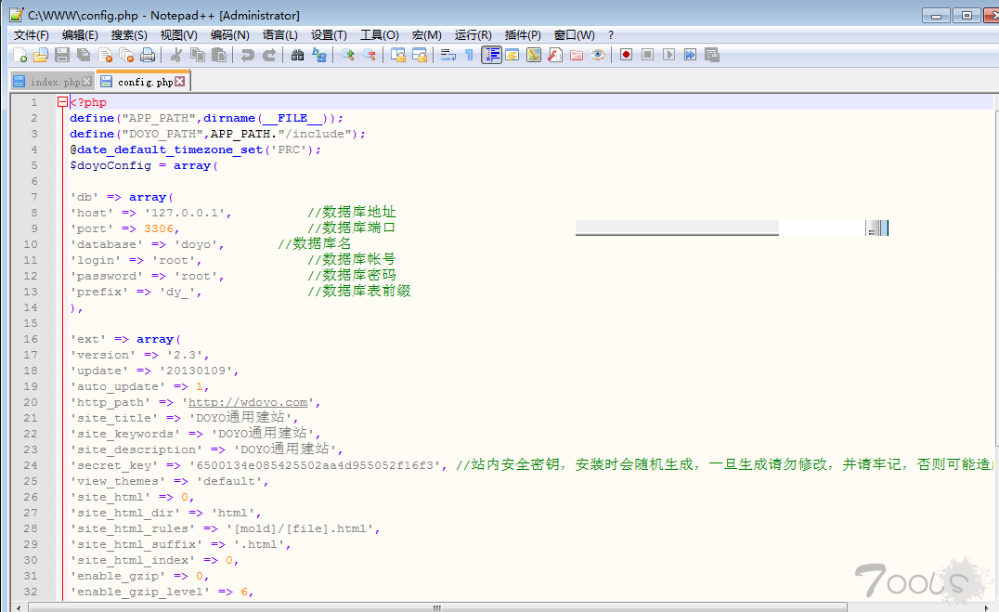This screenshot has width=999, height=612.
Task: Open the 运行(R) menu
Action: [x=474, y=35]
